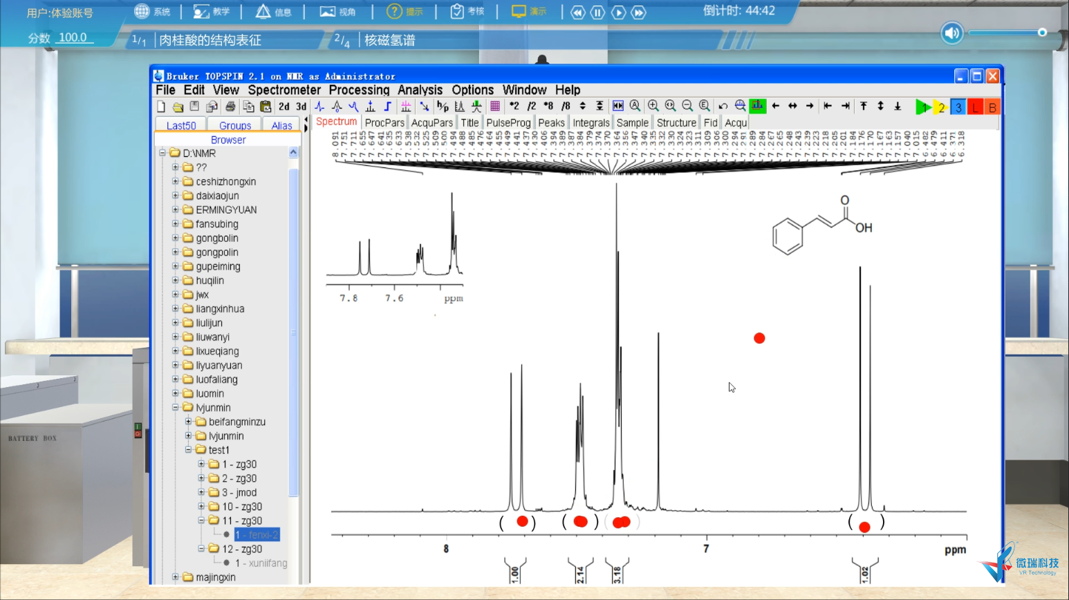
Task: Switch to the PulseProg tab
Action: pos(508,122)
